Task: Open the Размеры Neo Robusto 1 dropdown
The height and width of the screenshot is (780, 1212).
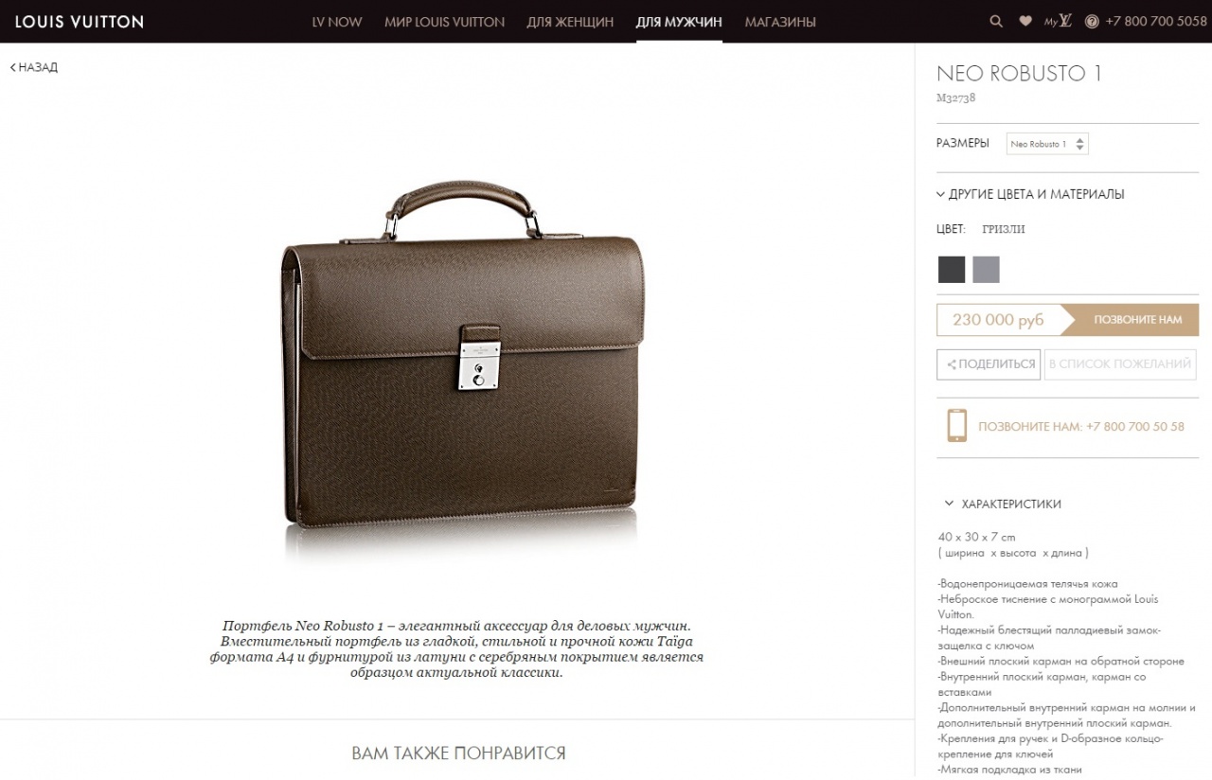Action: point(1047,144)
